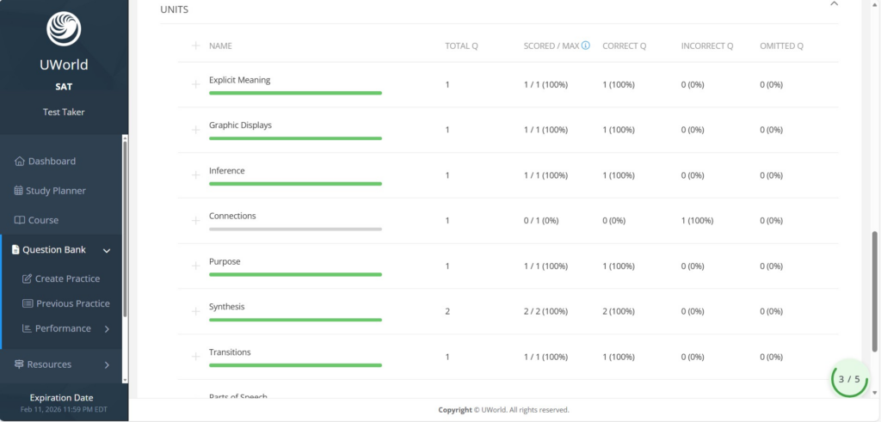This screenshot has width=881, height=422.
Task: Click the Question Bank document icon
Action: click(x=15, y=250)
